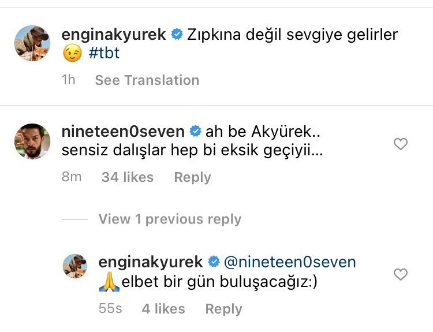The height and width of the screenshot is (332, 433).
Task: Click the verified badge beside the caption's enginakyurek
Action: tap(176, 35)
